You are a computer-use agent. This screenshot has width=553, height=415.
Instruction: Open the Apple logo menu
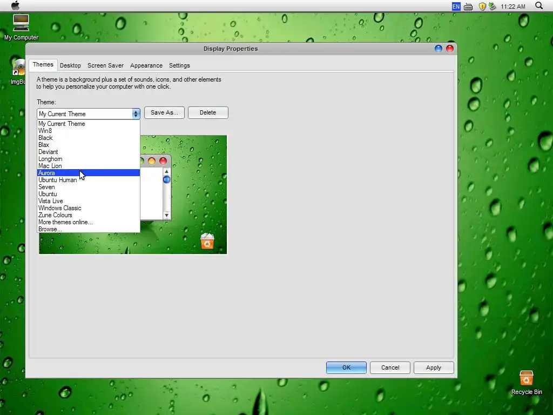pyautogui.click(x=16, y=5)
